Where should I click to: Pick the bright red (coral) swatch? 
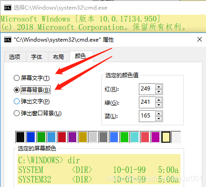click(x=145, y=137)
